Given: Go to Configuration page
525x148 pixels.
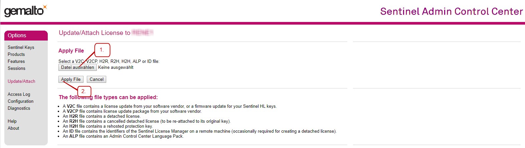Looking at the screenshot, I should (21, 101).
